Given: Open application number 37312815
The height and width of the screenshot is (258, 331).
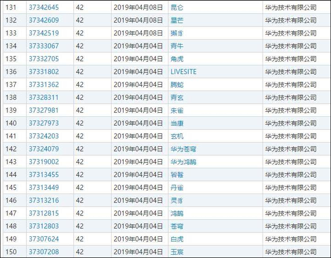Looking at the screenshot, I should 44,214.
